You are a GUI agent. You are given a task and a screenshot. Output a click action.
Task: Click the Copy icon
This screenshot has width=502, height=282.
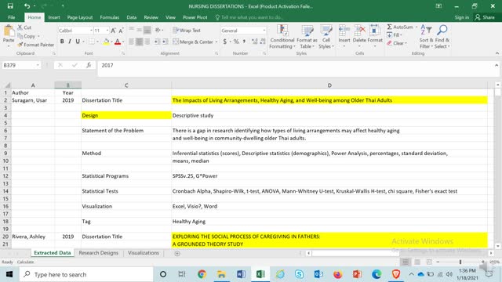pos(20,36)
